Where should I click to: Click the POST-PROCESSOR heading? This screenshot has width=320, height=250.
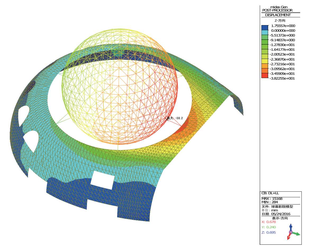pyautogui.click(x=277, y=10)
